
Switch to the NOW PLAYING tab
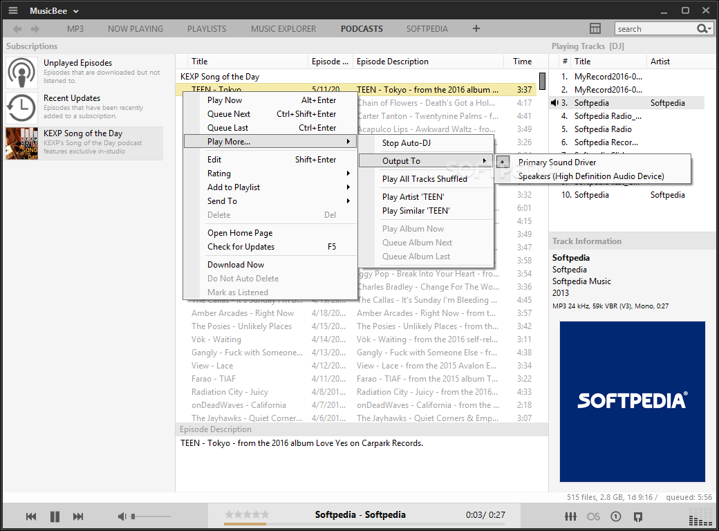(x=136, y=29)
